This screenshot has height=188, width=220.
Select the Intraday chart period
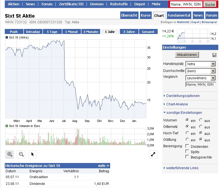click(x=33, y=31)
